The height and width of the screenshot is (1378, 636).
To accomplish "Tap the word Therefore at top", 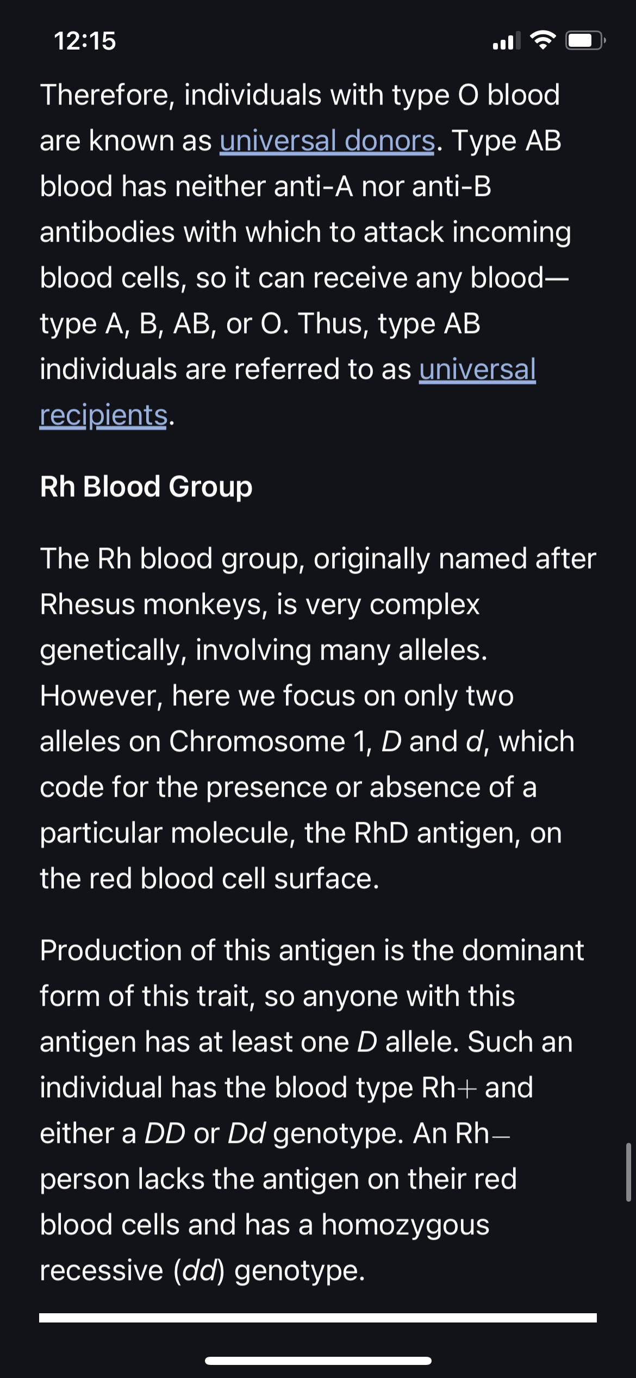I will click(107, 95).
